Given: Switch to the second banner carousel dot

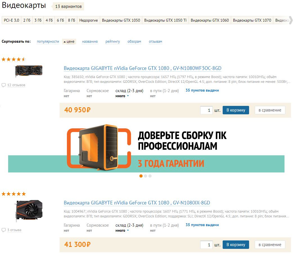Looking at the screenshot, I should tap(145, 176).
